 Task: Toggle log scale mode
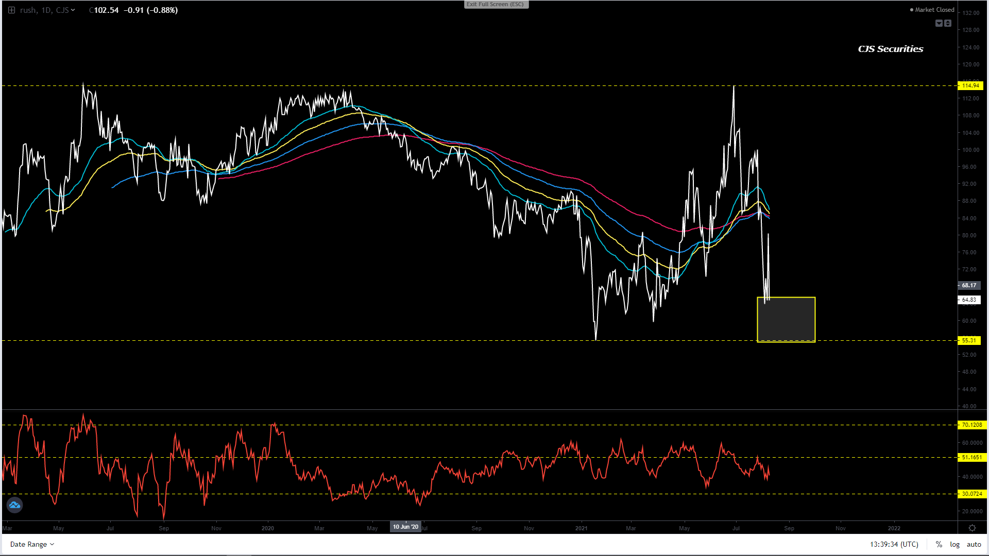954,544
